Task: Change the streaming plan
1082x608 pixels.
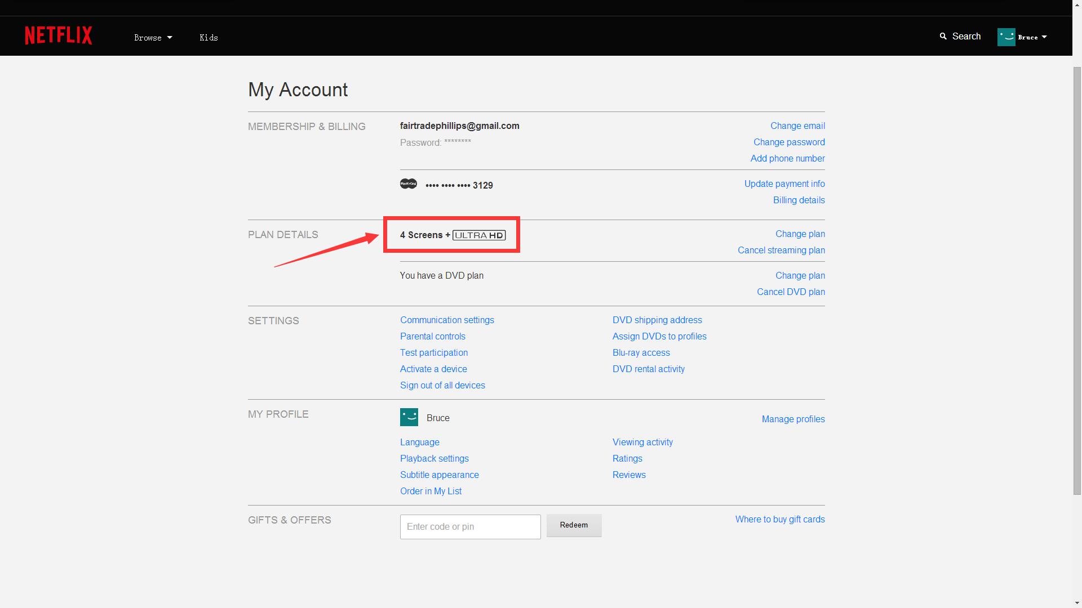Action: point(800,234)
